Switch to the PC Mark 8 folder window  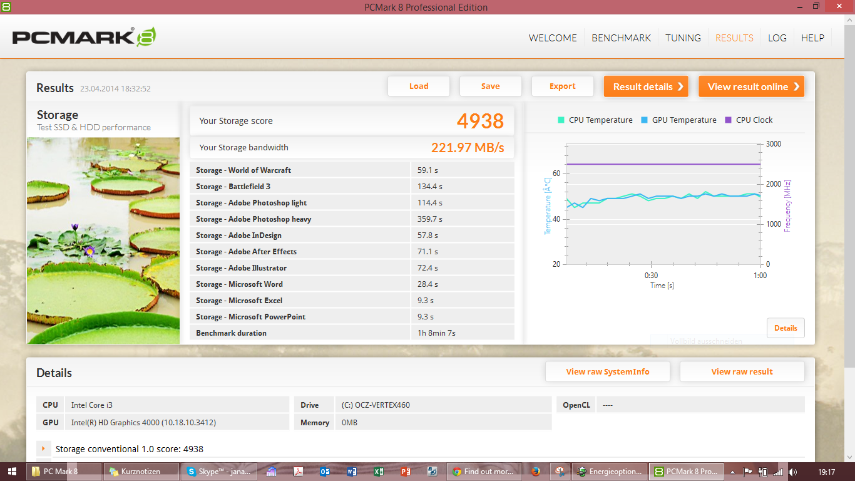pyautogui.click(x=64, y=472)
